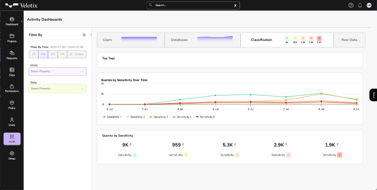Image resolution: width=377 pixels, height=190 pixels.
Task: Switch to the Raw Data tab
Action: [x=349, y=40]
